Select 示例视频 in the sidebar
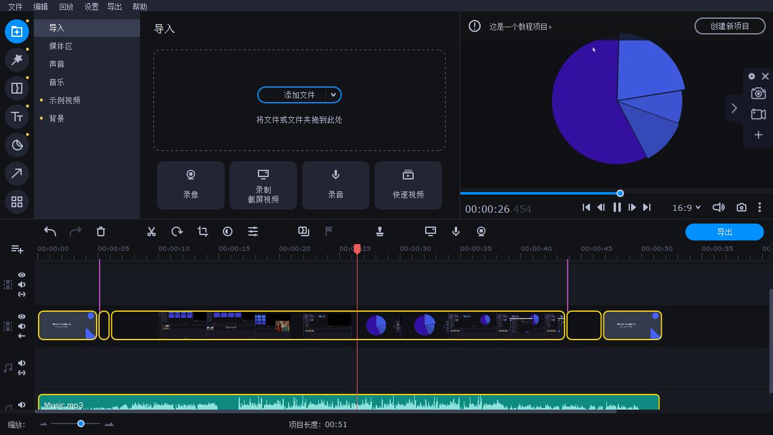The height and width of the screenshot is (435, 773). [87, 100]
